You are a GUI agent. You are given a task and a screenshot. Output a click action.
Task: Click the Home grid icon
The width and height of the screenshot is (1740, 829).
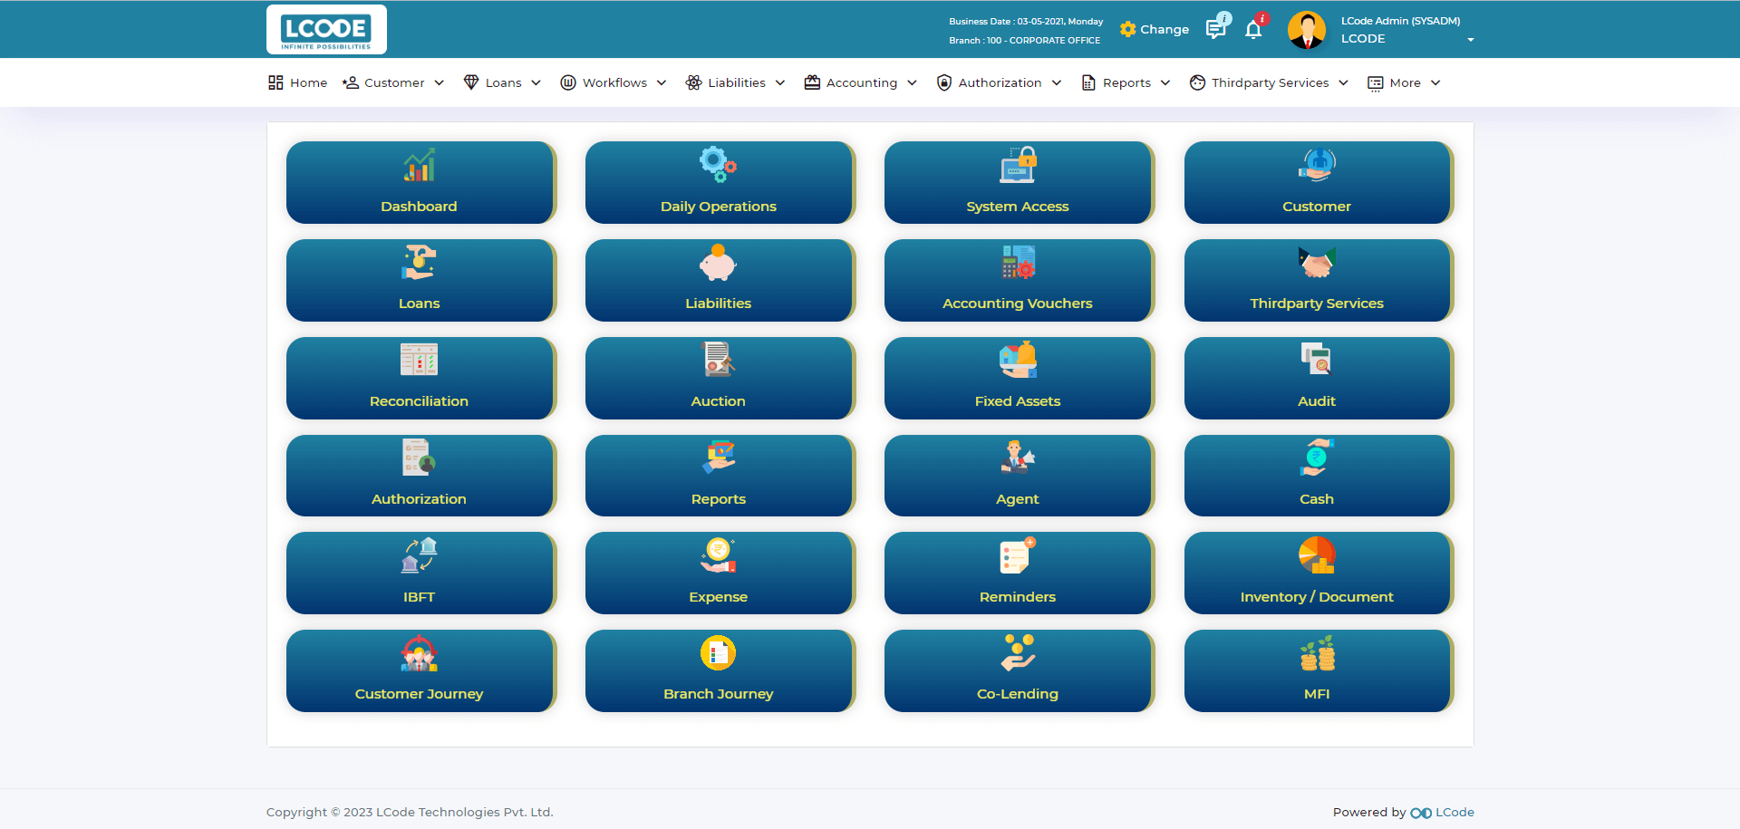(275, 82)
